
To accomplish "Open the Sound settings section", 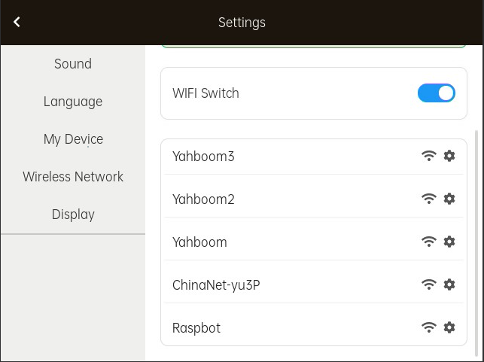I will (73, 64).
